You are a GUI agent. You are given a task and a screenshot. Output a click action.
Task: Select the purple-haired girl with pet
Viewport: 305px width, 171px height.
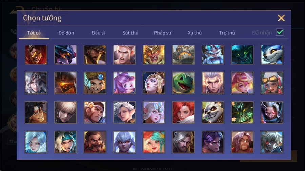(124, 83)
